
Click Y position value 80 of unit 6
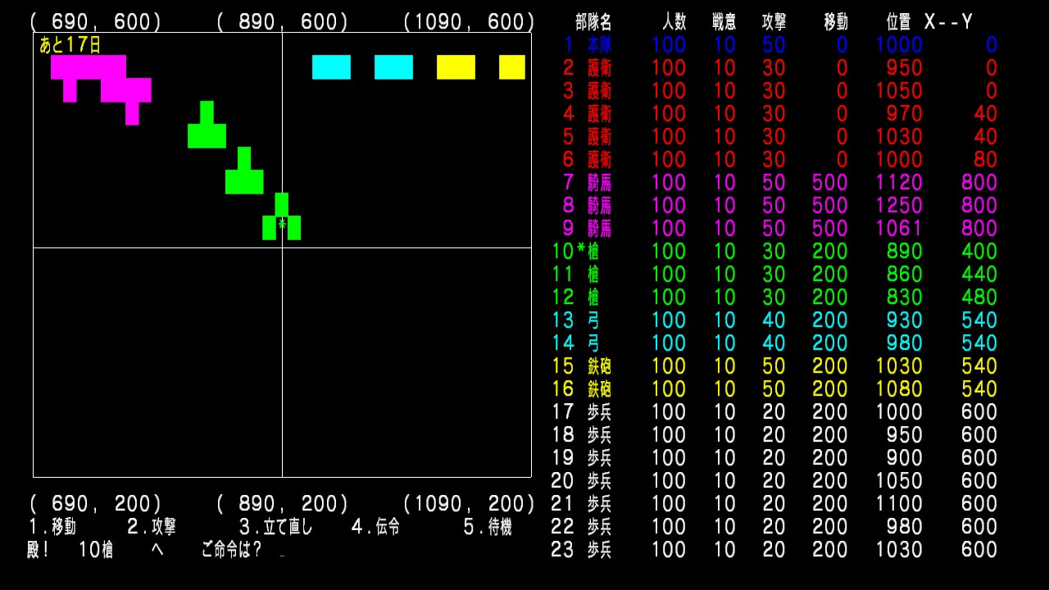(x=986, y=160)
